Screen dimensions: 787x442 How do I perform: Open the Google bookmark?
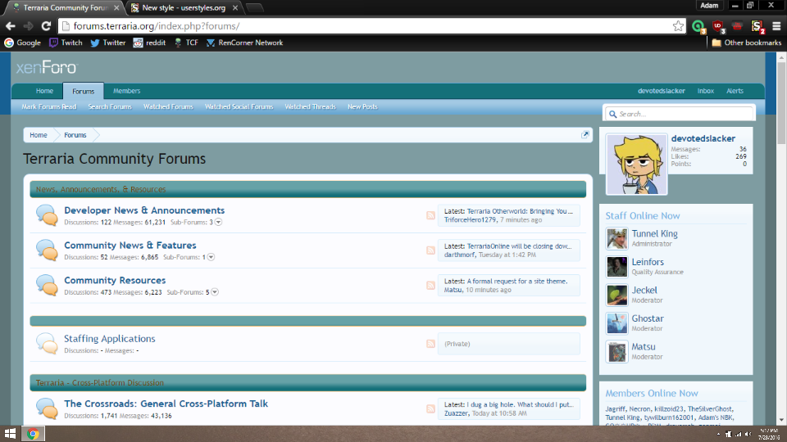pyautogui.click(x=23, y=43)
